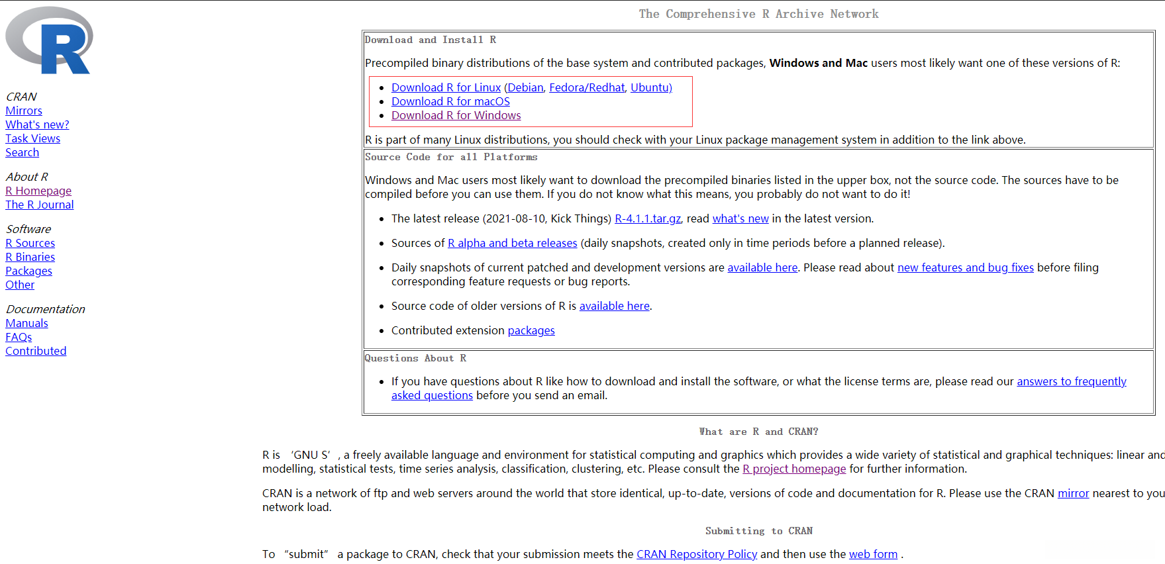Click the 'CRAN' sidebar section label
Viewport: 1165px width, 564px height.
(x=21, y=97)
